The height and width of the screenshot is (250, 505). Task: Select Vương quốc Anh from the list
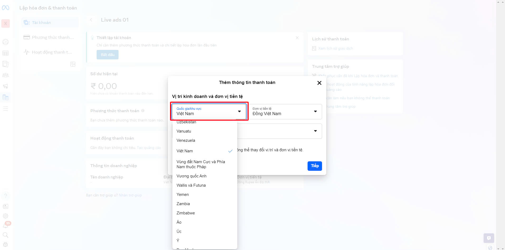[205, 176]
